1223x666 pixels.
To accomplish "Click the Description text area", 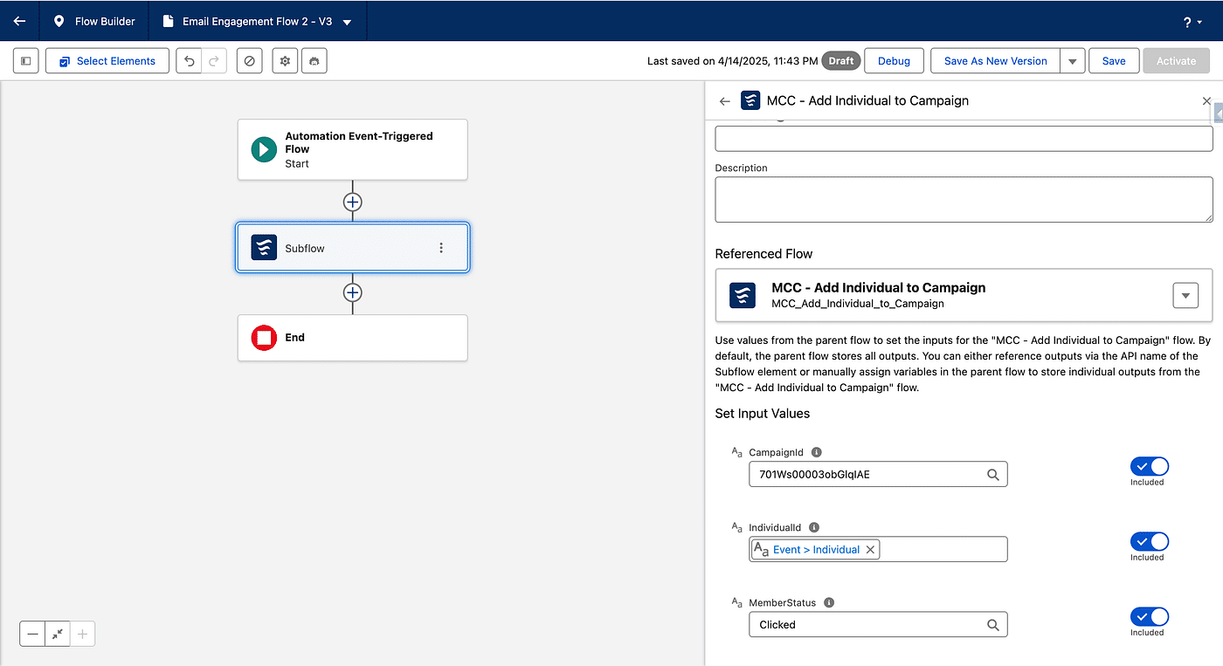I will click(x=964, y=199).
